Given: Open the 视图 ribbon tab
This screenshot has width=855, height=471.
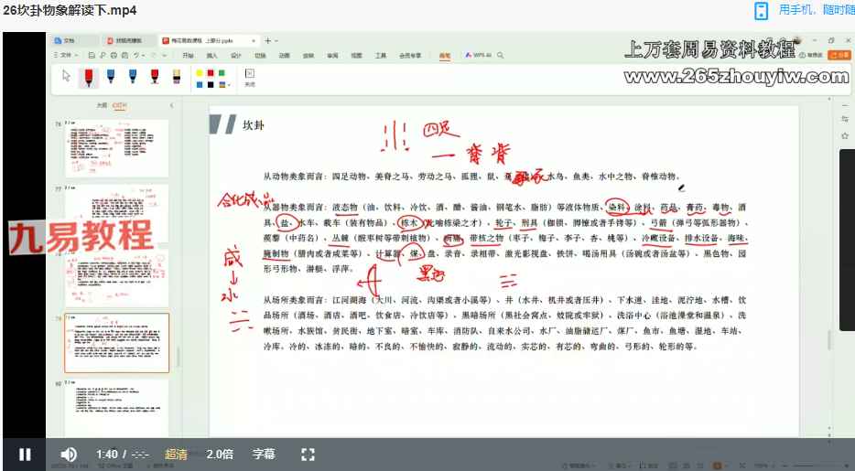Looking at the screenshot, I should click(356, 56).
